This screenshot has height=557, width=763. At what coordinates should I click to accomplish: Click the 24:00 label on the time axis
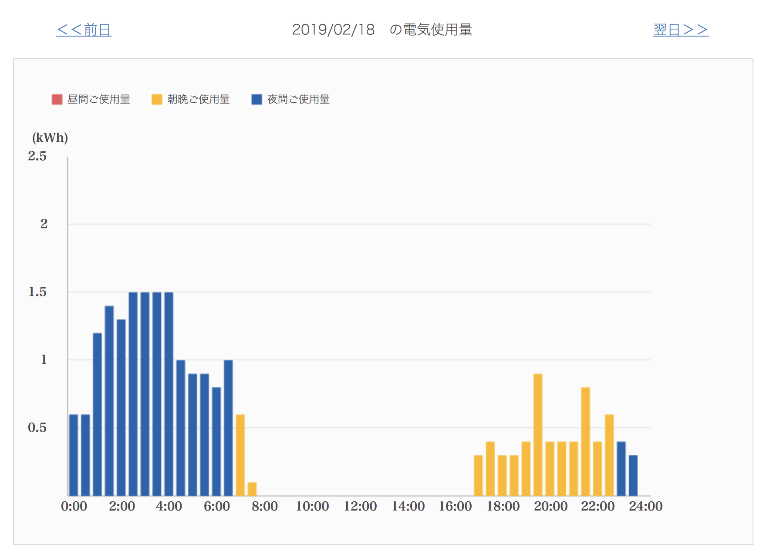pyautogui.click(x=645, y=507)
